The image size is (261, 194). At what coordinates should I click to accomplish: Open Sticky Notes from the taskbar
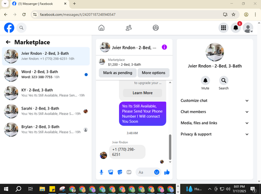click(x=52, y=189)
